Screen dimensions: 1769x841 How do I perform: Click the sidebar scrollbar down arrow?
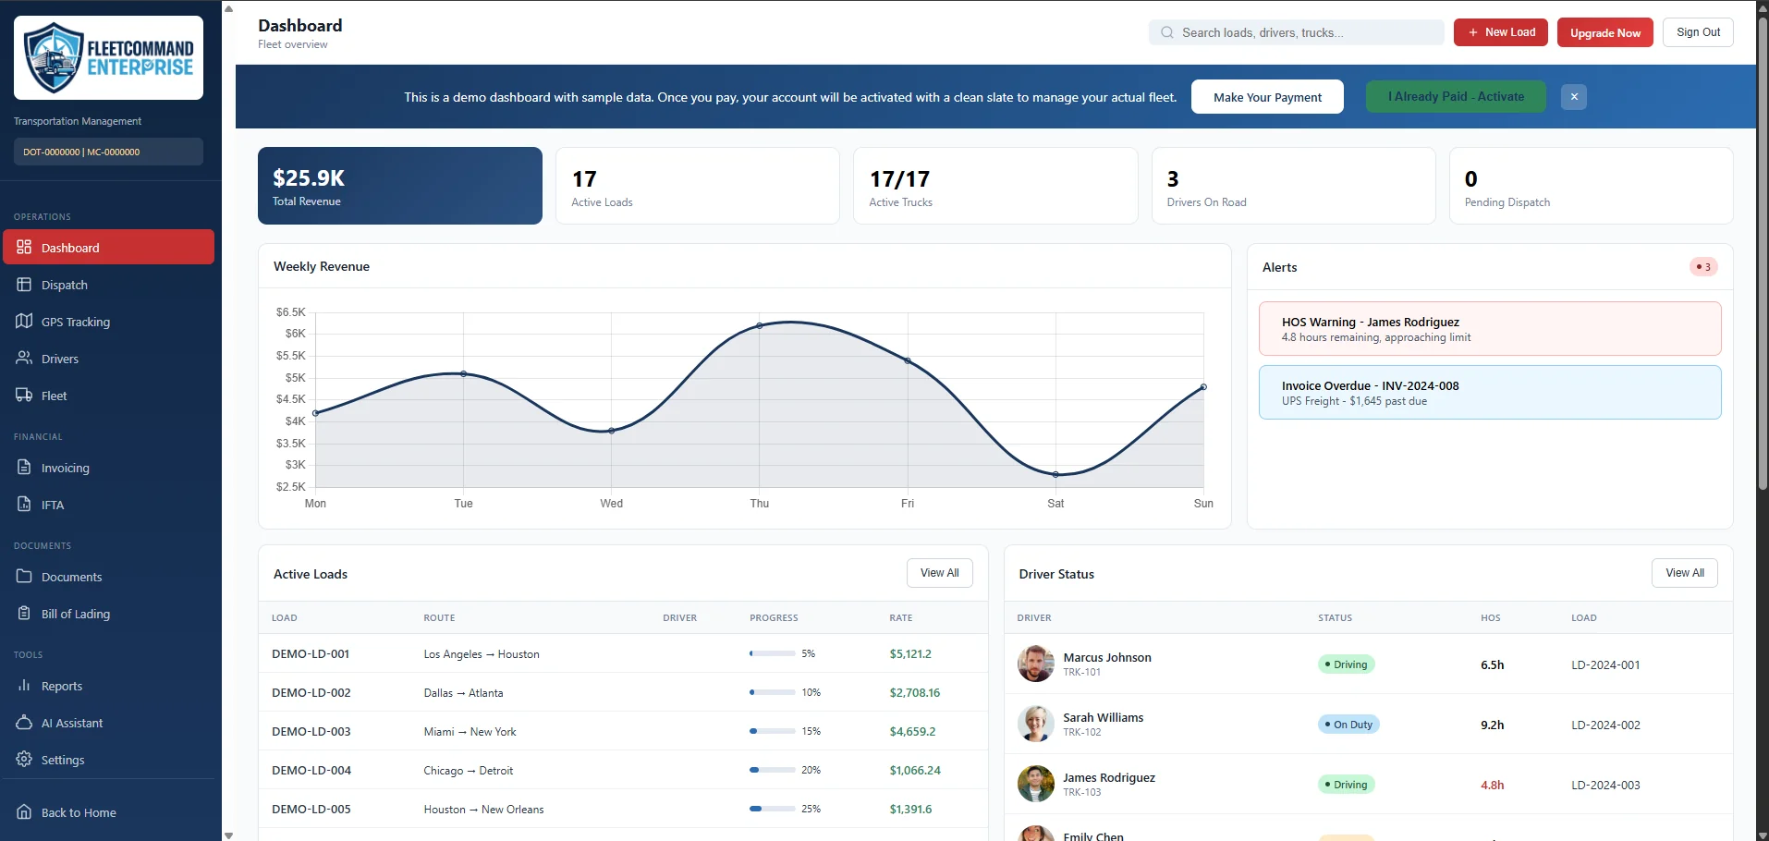(x=228, y=835)
